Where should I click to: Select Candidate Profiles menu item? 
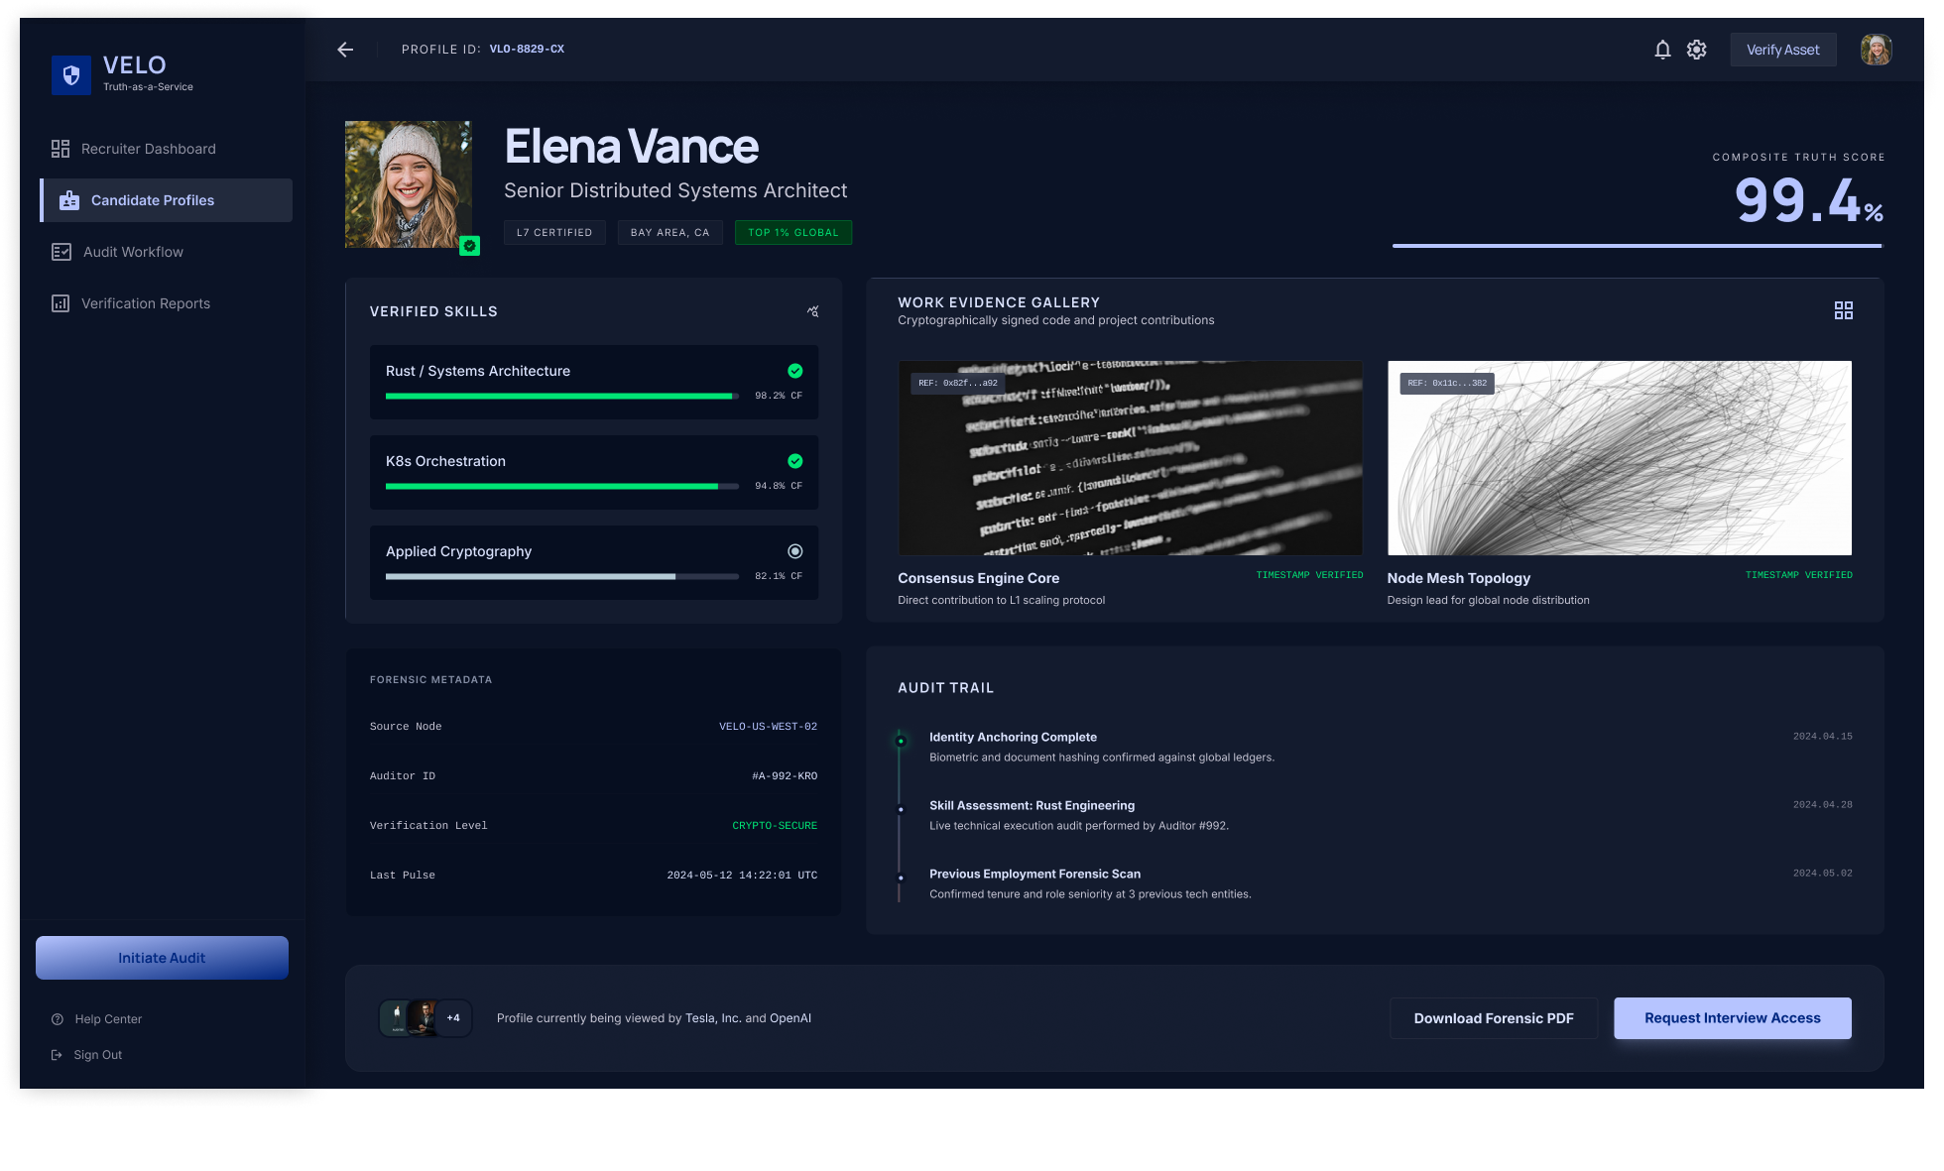coord(167,200)
